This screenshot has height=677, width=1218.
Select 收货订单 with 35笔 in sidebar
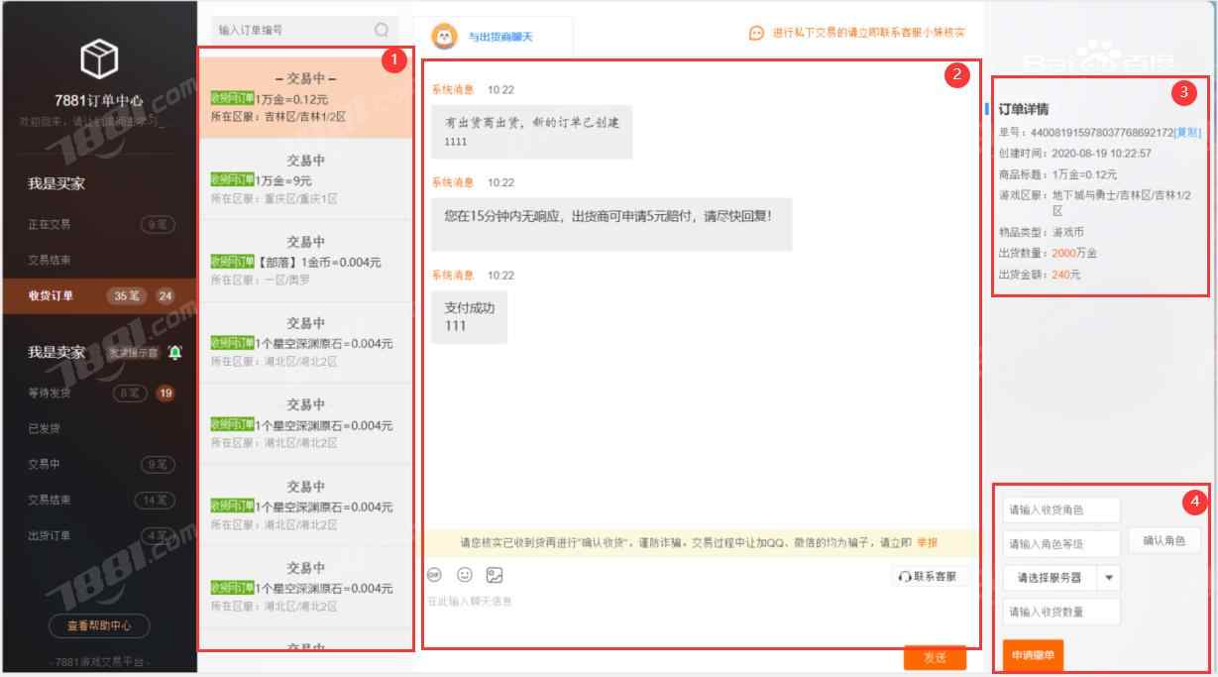[99, 295]
